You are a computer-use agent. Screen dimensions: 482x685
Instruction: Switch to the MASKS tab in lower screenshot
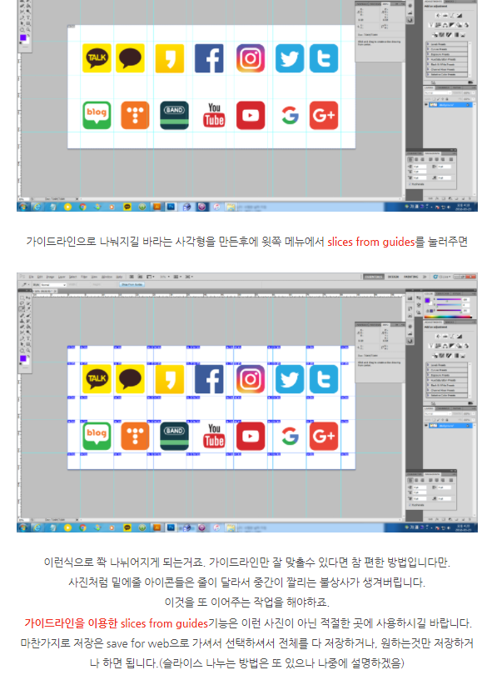coord(450,322)
